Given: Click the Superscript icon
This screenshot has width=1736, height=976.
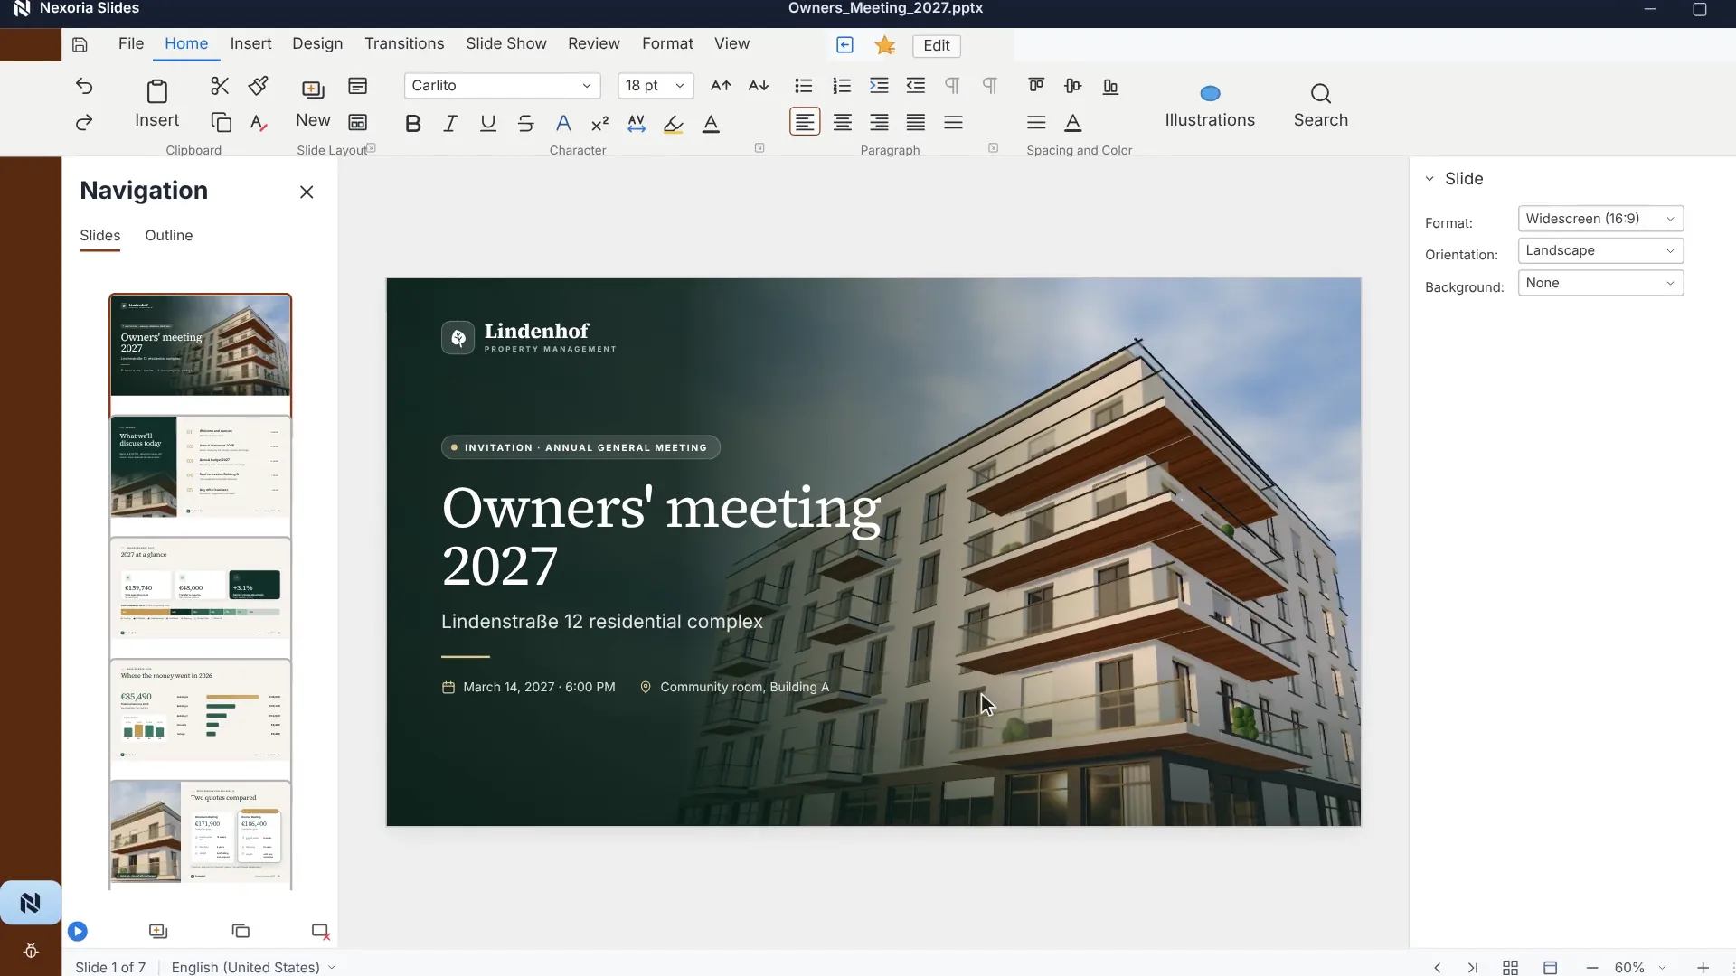Looking at the screenshot, I should pyautogui.click(x=599, y=124).
